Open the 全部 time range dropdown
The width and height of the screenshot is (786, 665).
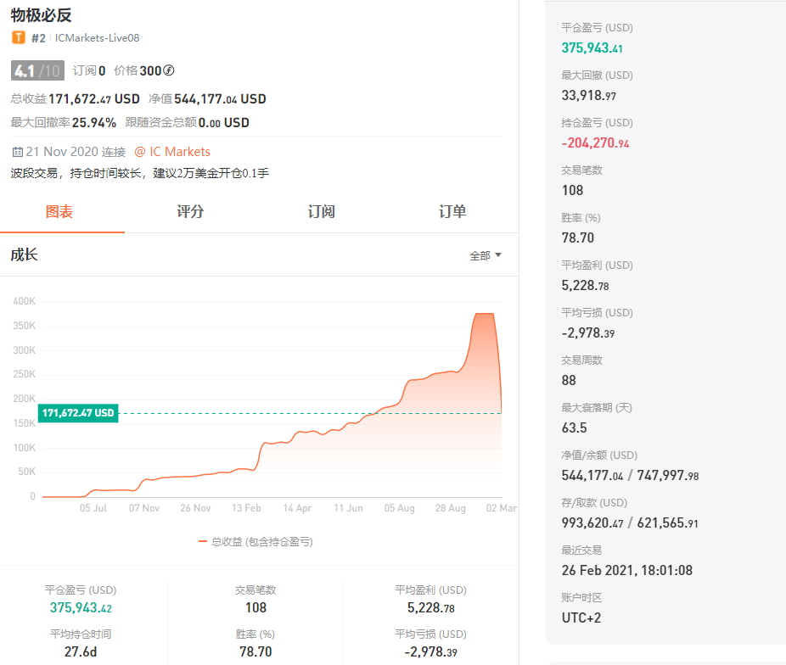click(486, 255)
